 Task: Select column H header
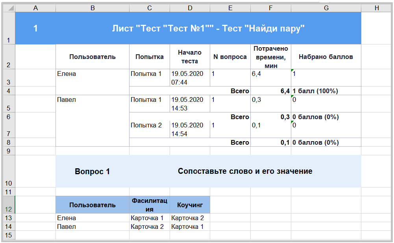point(376,8)
